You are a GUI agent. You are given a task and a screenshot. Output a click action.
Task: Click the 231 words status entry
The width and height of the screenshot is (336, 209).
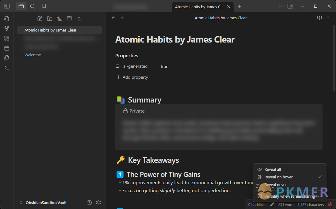click(287, 205)
